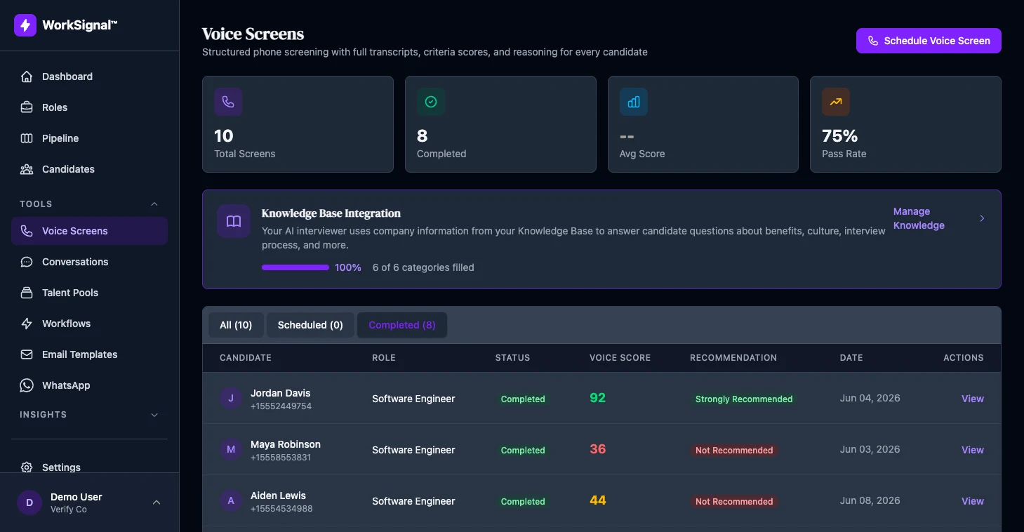Click the RECOMMENDATION column header
This screenshot has height=532, width=1024.
[733, 358]
